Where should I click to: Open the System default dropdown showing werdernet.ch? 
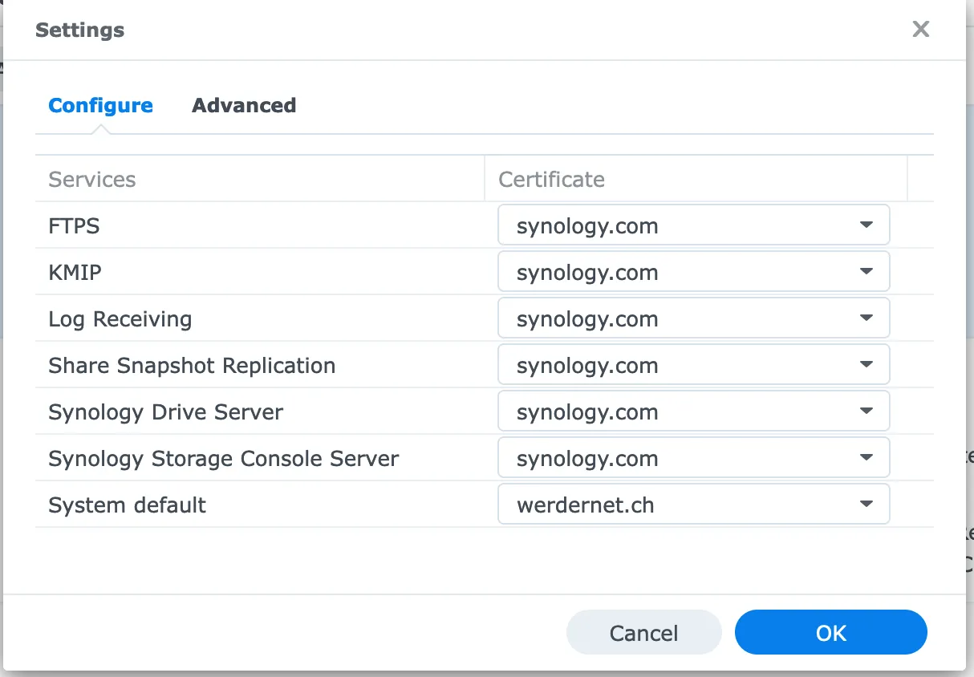[693, 505]
